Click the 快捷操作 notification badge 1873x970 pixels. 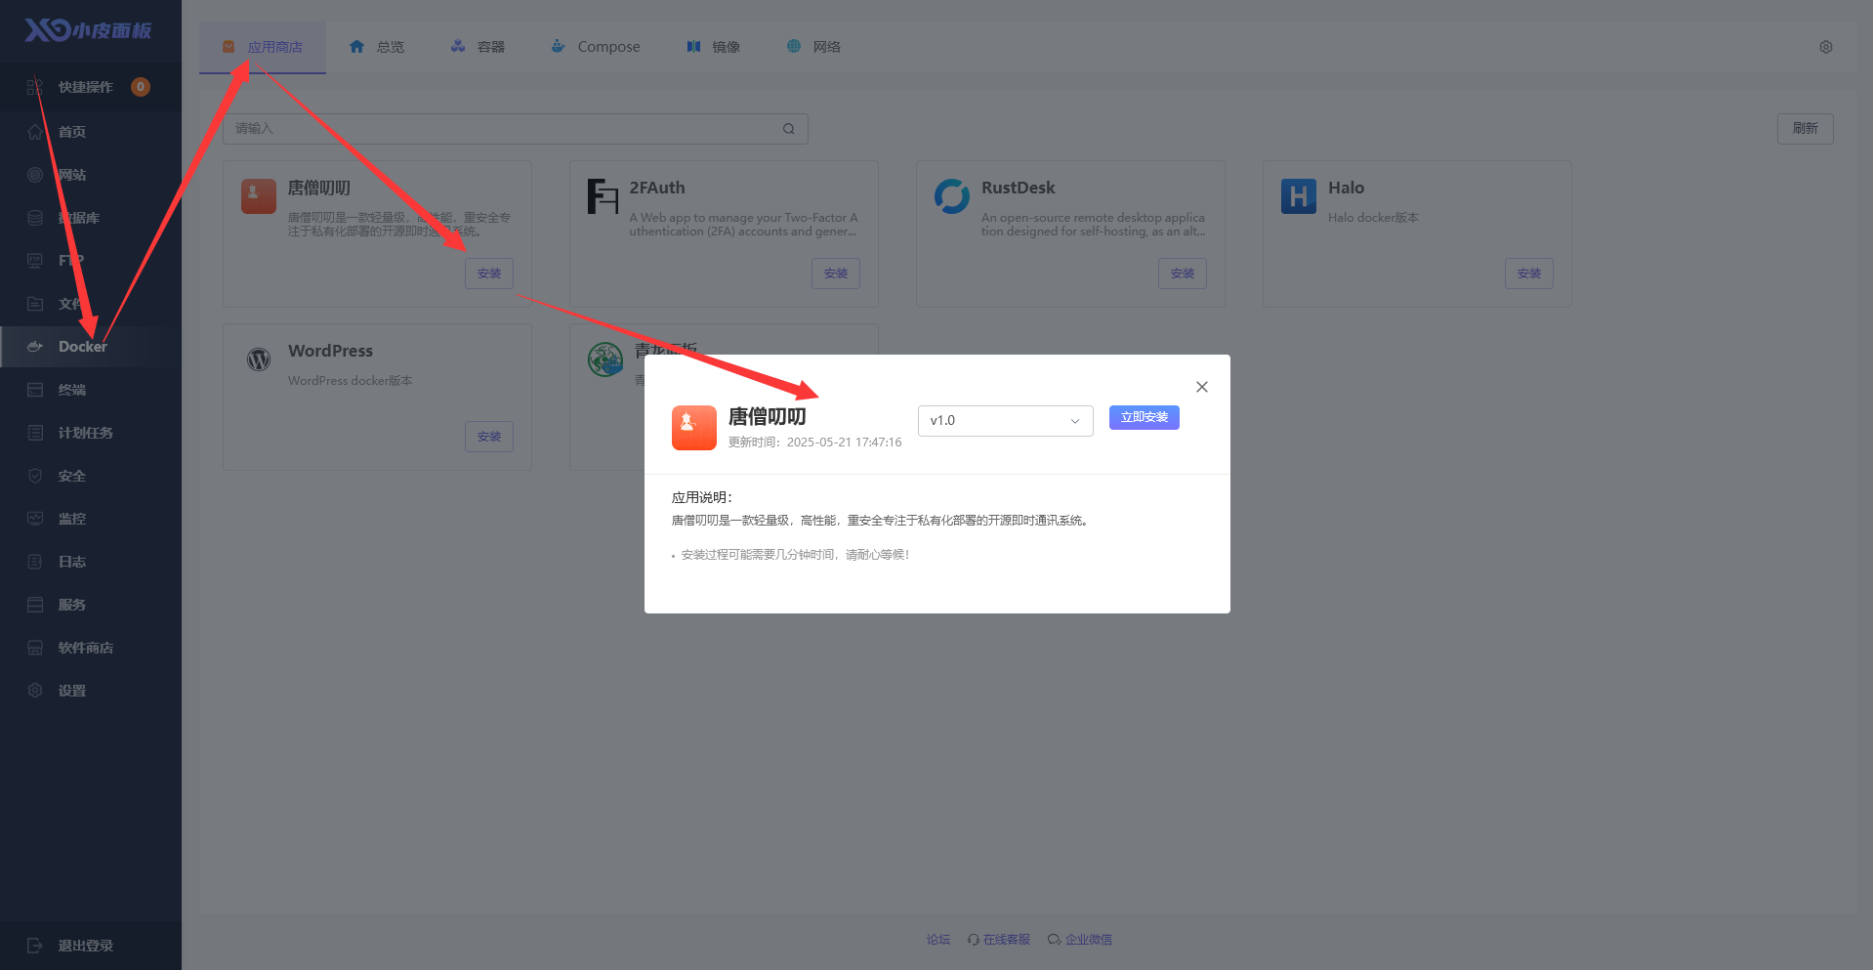[x=141, y=87]
